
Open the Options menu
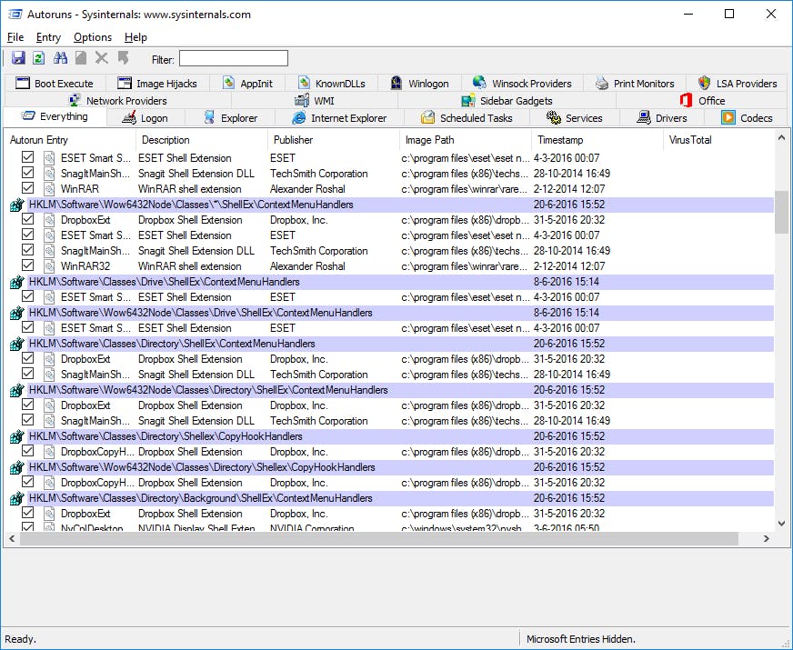tap(94, 37)
